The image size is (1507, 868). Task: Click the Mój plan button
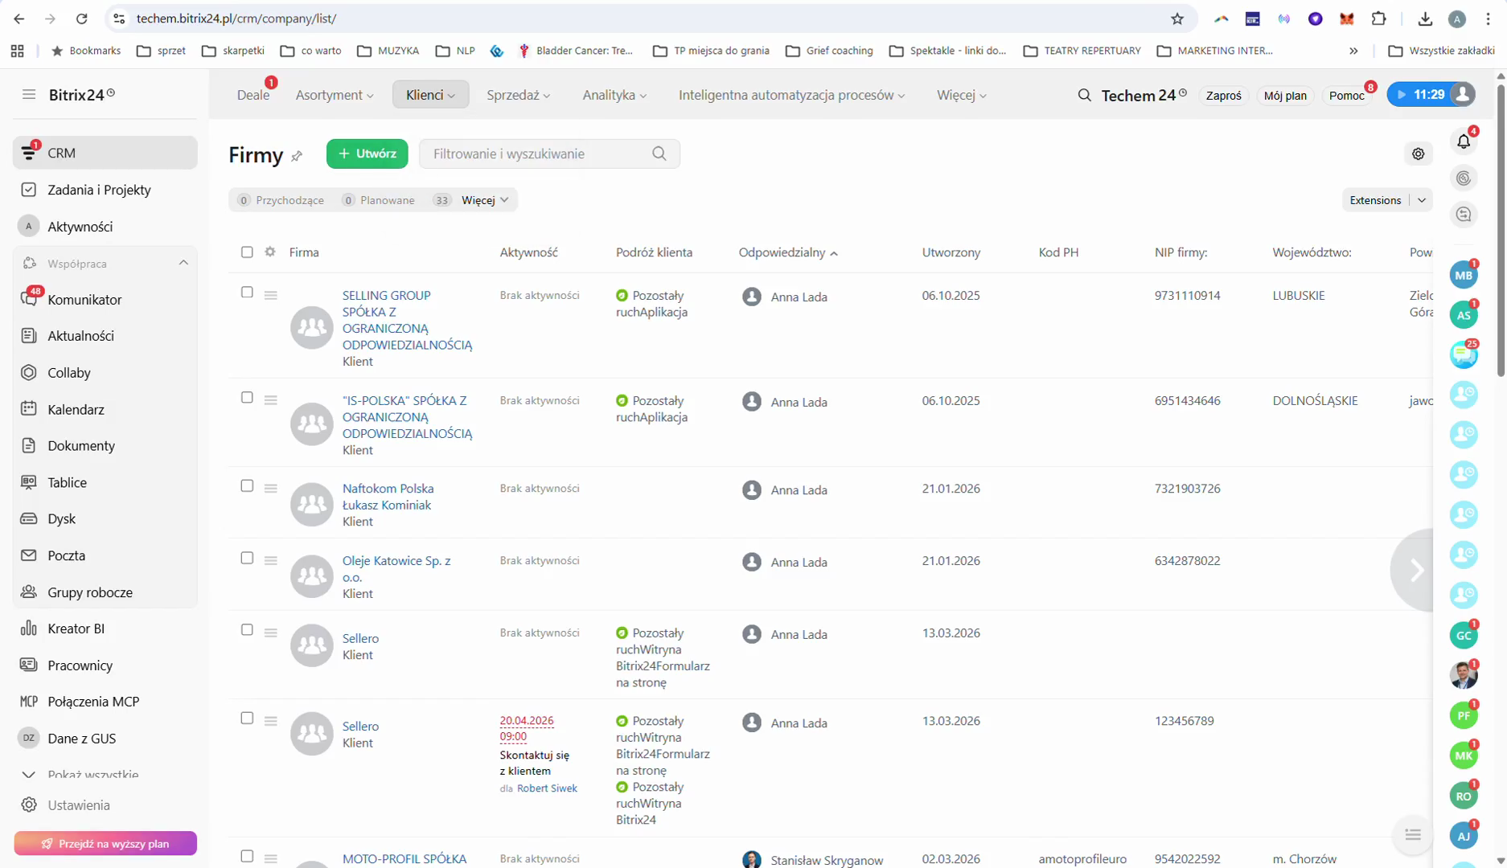coord(1285,96)
